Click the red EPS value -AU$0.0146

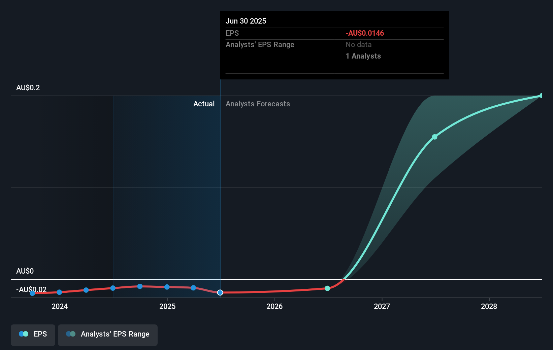pyautogui.click(x=364, y=33)
